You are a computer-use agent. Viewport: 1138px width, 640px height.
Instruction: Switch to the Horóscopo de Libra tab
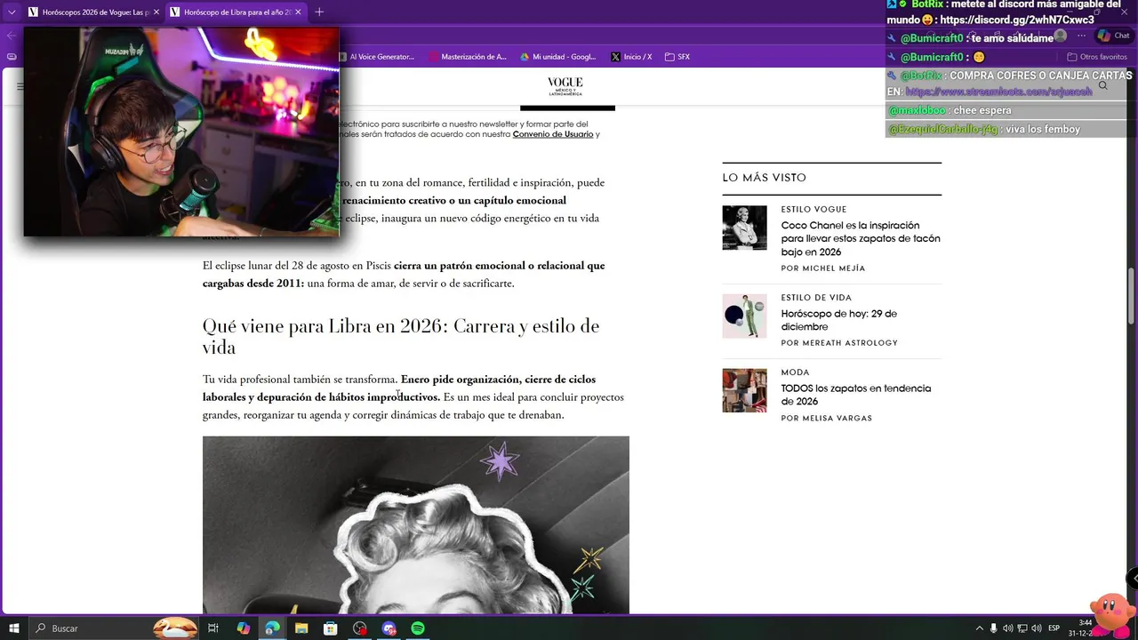click(x=236, y=12)
